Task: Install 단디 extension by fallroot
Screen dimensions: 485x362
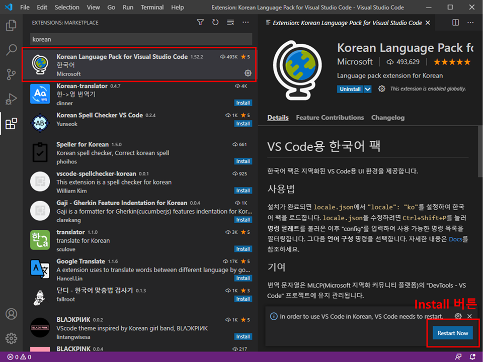Action: tap(243, 299)
